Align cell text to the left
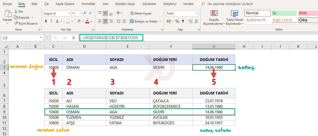This screenshot has width=318, height=136. pyautogui.click(x=100, y=21)
